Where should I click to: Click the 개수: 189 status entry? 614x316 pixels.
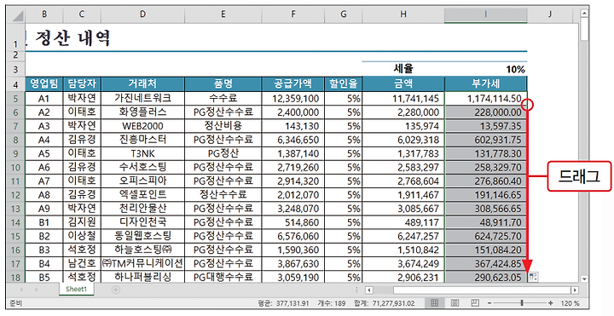pos(332,303)
